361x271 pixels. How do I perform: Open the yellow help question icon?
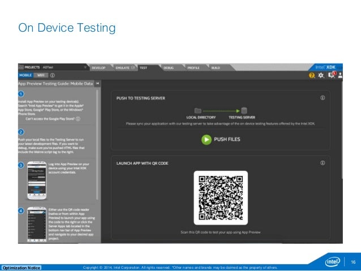(312, 75)
